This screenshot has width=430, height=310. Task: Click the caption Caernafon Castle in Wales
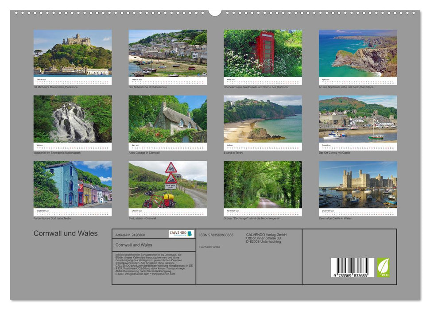[335, 218]
